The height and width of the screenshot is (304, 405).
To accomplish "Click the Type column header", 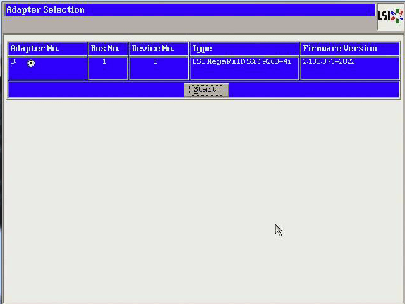I will coord(244,49).
